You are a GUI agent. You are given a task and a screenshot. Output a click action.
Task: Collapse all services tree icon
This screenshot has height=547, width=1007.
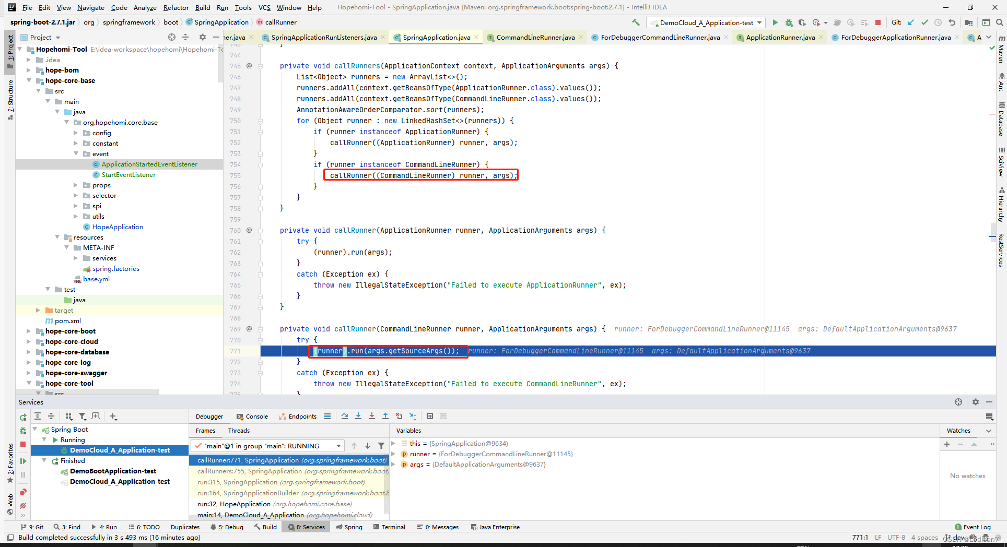coord(51,416)
